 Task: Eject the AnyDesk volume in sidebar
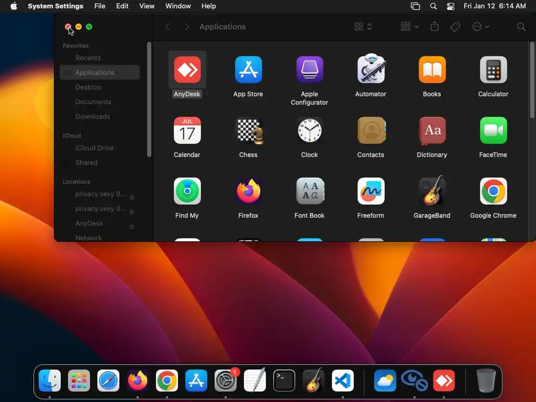131,226
